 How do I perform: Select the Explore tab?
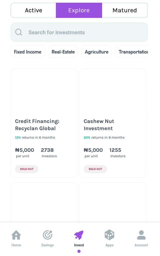coord(79,10)
